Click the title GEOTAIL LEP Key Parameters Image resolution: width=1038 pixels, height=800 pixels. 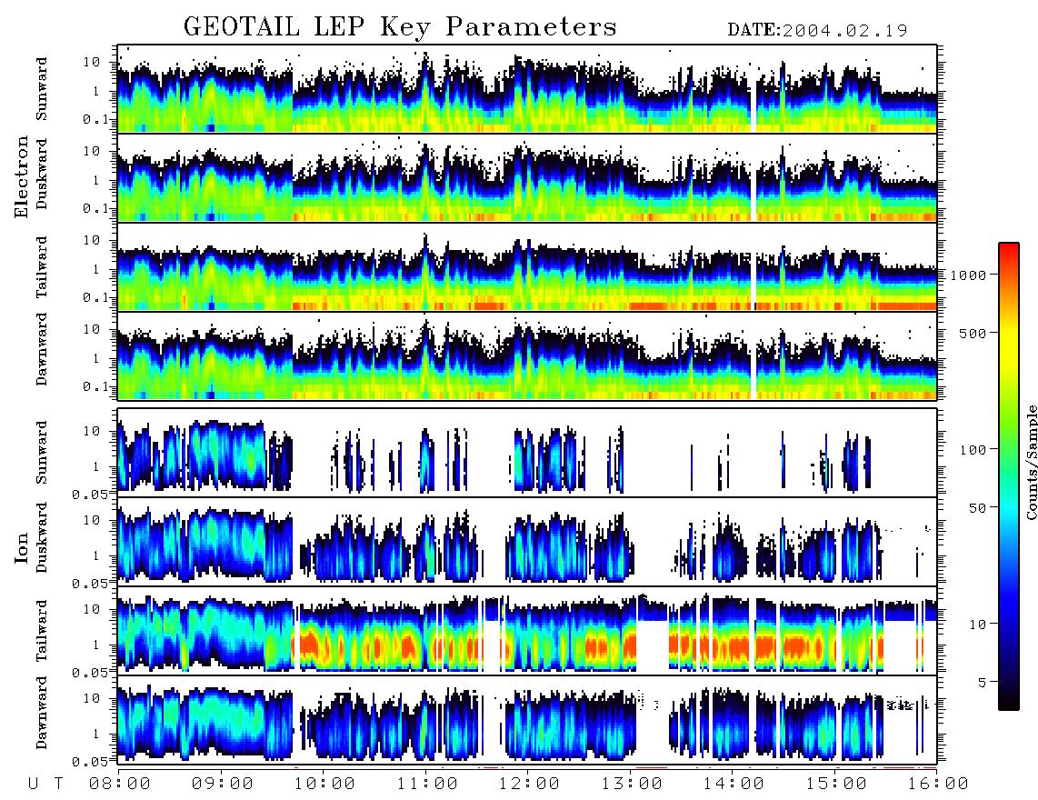click(400, 27)
